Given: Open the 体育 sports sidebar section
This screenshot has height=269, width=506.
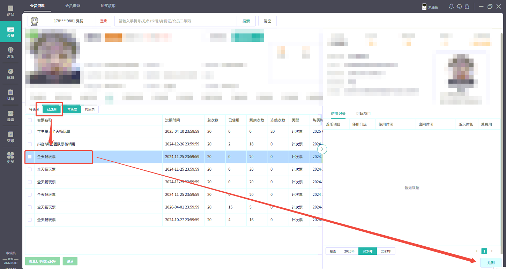Looking at the screenshot, I should 10,74.
